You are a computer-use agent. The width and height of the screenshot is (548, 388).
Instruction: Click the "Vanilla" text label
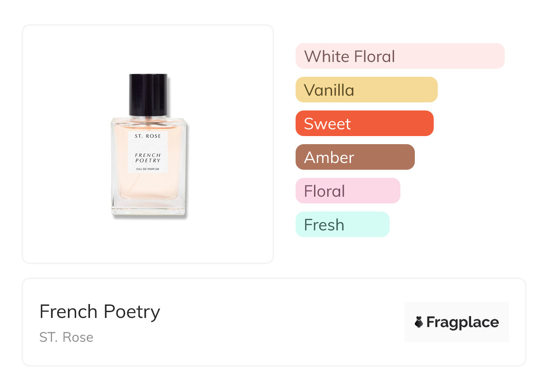coord(329,90)
